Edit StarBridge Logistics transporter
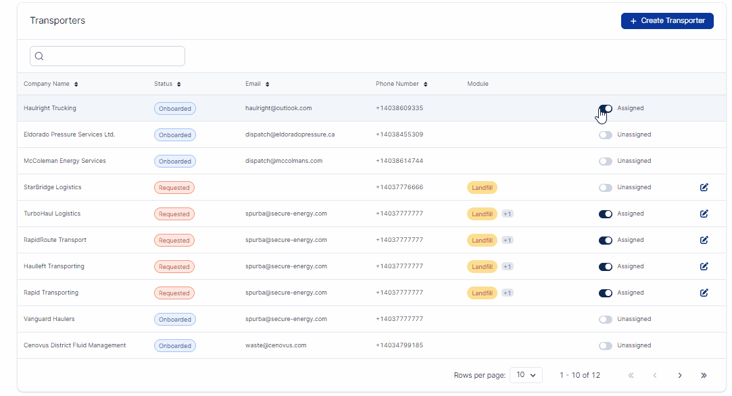The width and height of the screenshot is (732, 396). tap(704, 187)
